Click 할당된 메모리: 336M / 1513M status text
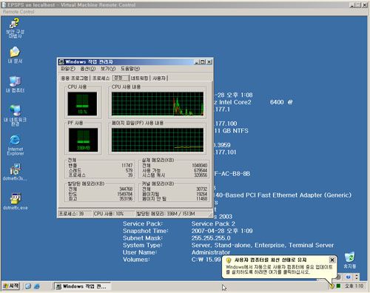The image size is (370, 293). [x=166, y=214]
